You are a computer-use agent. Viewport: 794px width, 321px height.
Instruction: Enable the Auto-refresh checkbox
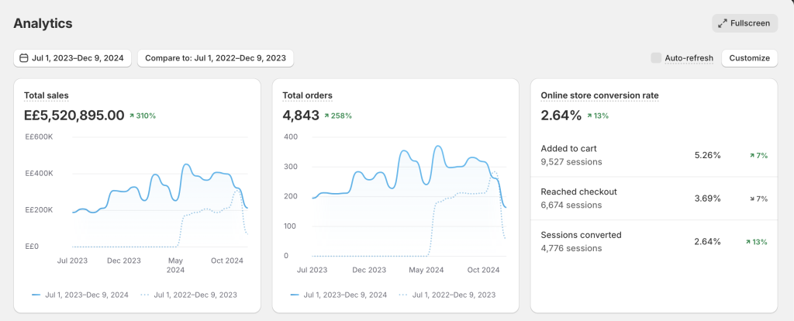[656, 58]
